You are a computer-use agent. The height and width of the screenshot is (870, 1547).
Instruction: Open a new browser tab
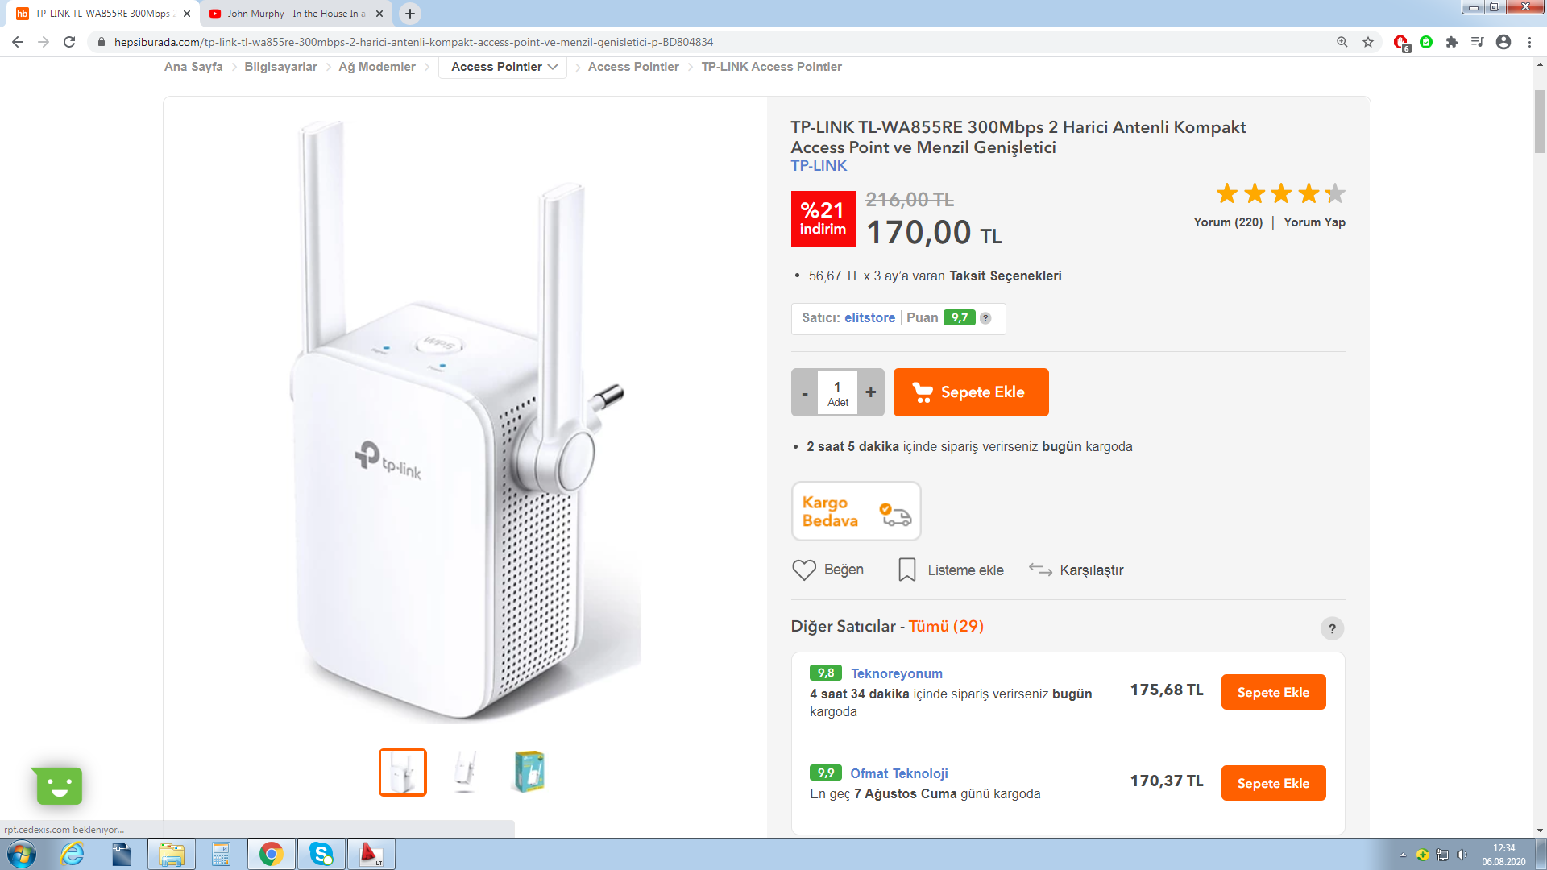coord(410,14)
